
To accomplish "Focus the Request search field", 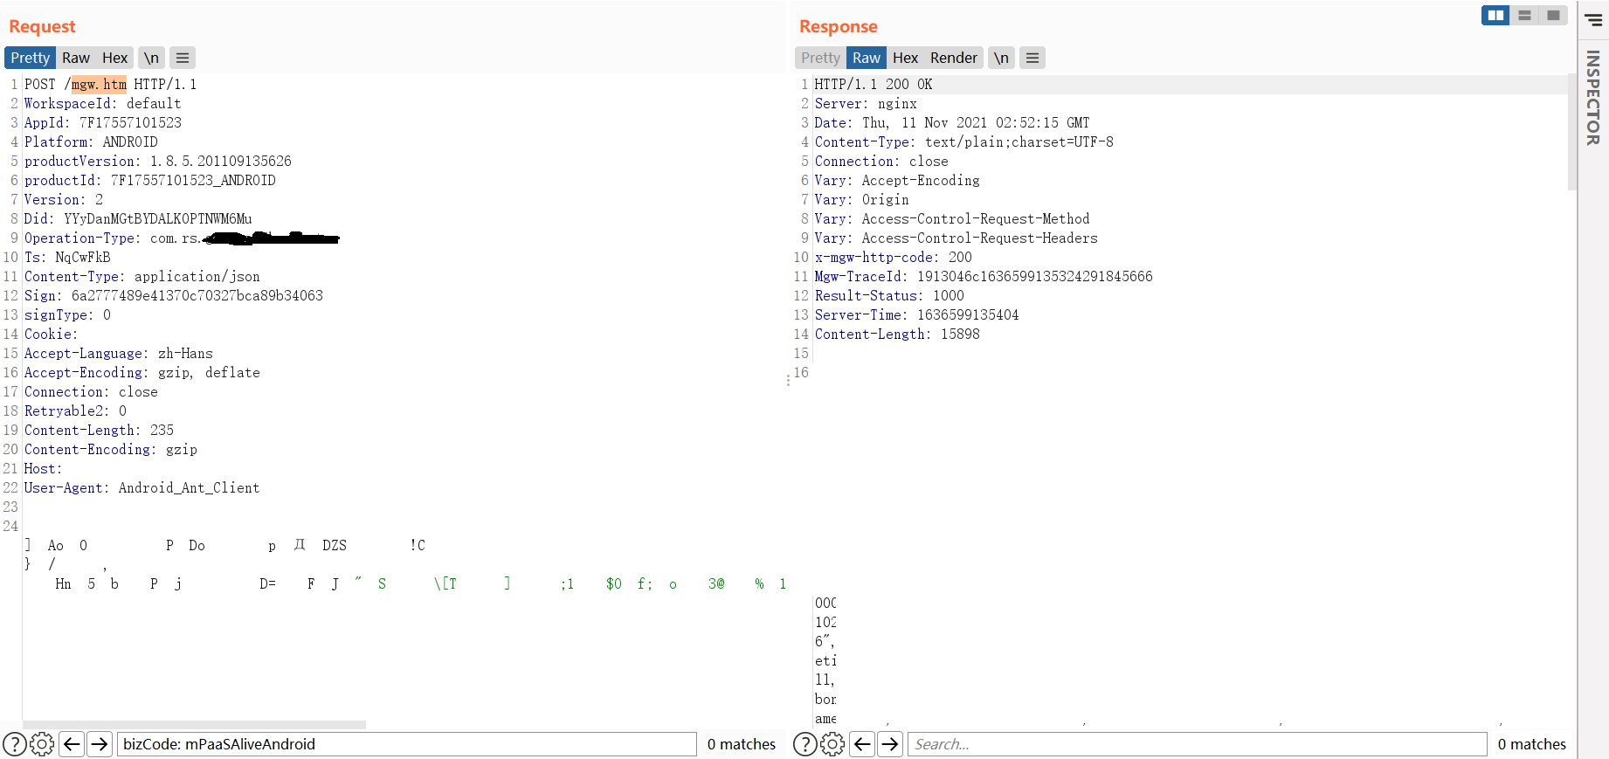I will click(406, 744).
